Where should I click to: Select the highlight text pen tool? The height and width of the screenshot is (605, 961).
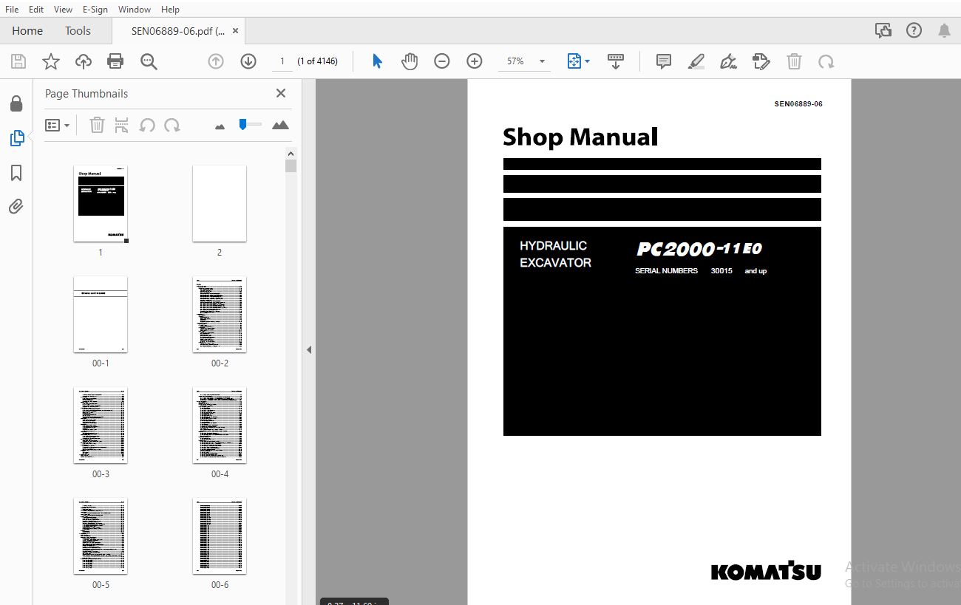[696, 61]
